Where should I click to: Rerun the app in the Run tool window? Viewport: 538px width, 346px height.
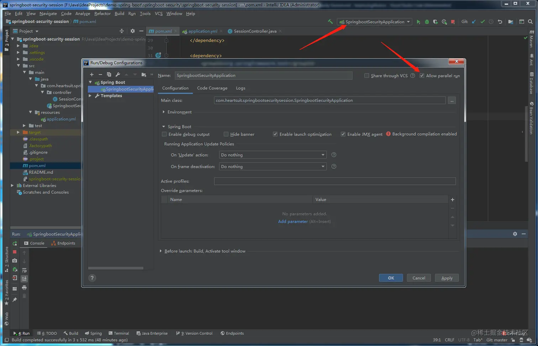[x=15, y=243]
